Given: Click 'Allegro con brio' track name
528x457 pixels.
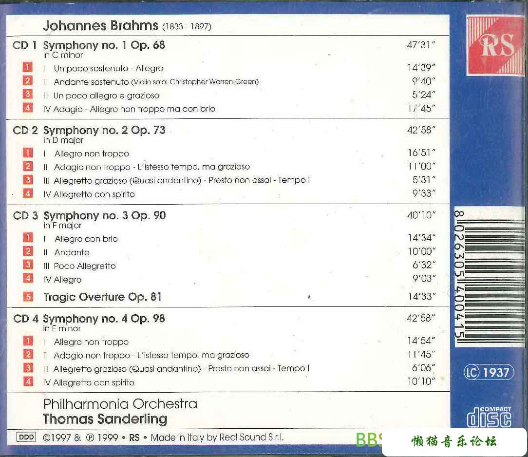Looking at the screenshot, I should [x=86, y=239].
